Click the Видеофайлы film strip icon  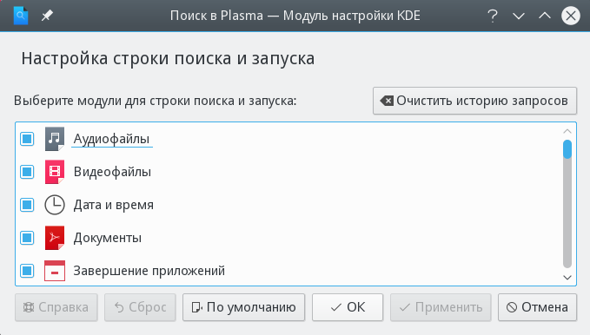55,172
